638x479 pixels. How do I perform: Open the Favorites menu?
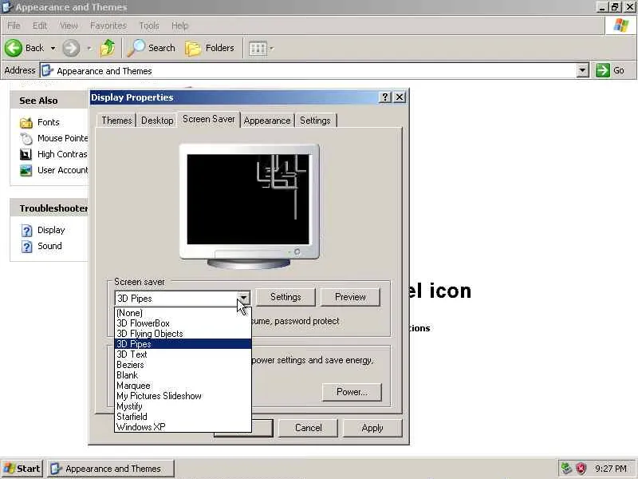pos(108,26)
